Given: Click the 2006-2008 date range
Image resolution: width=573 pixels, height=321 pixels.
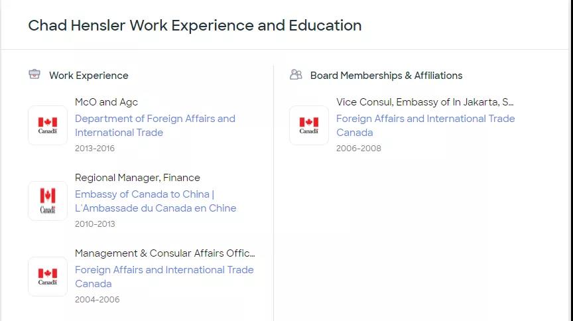Looking at the screenshot, I should pos(358,149).
